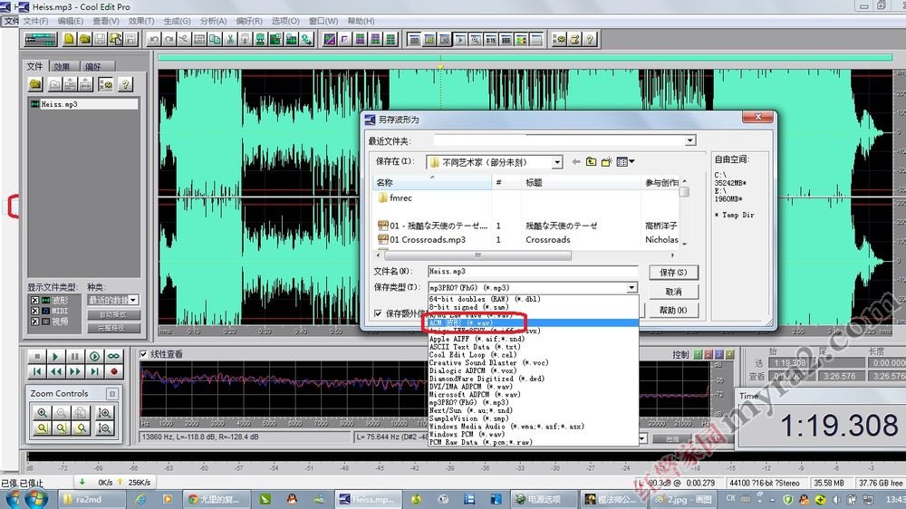This screenshot has width=906, height=509.
Task: Select Windows Media Audio format option
Action: coord(533,427)
